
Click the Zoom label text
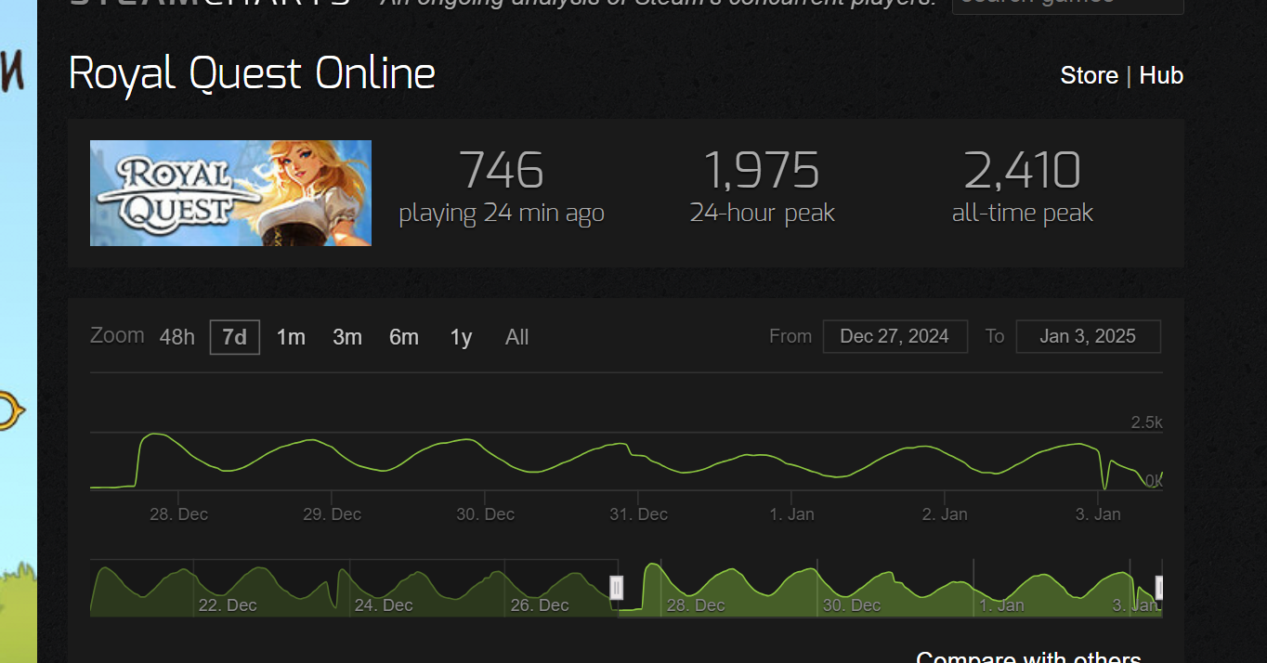click(x=117, y=335)
